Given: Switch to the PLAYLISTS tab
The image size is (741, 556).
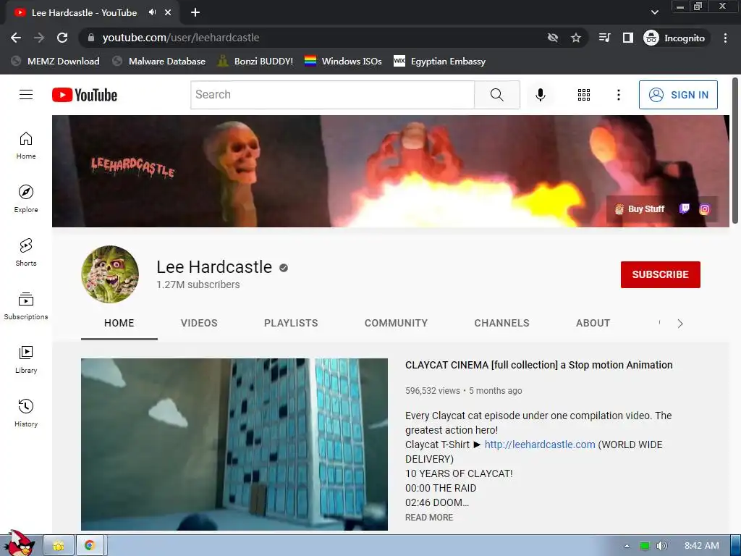Looking at the screenshot, I should (x=291, y=323).
